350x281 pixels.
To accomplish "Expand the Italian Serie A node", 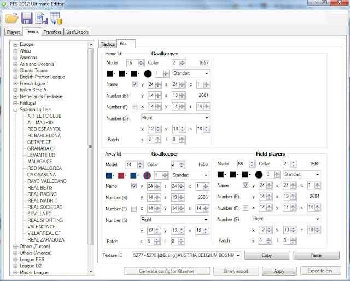I will point(15,90).
